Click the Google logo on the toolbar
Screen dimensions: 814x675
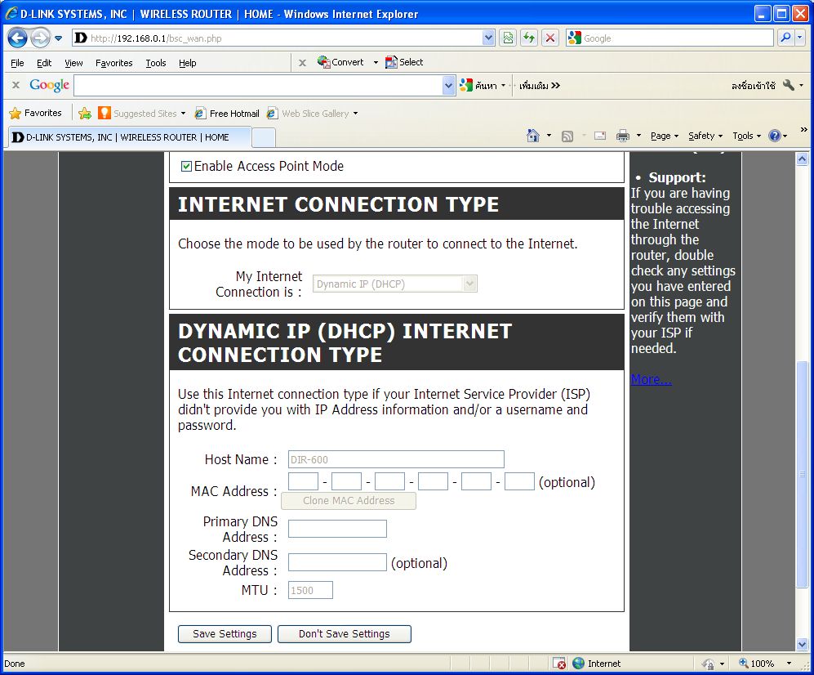coord(49,85)
